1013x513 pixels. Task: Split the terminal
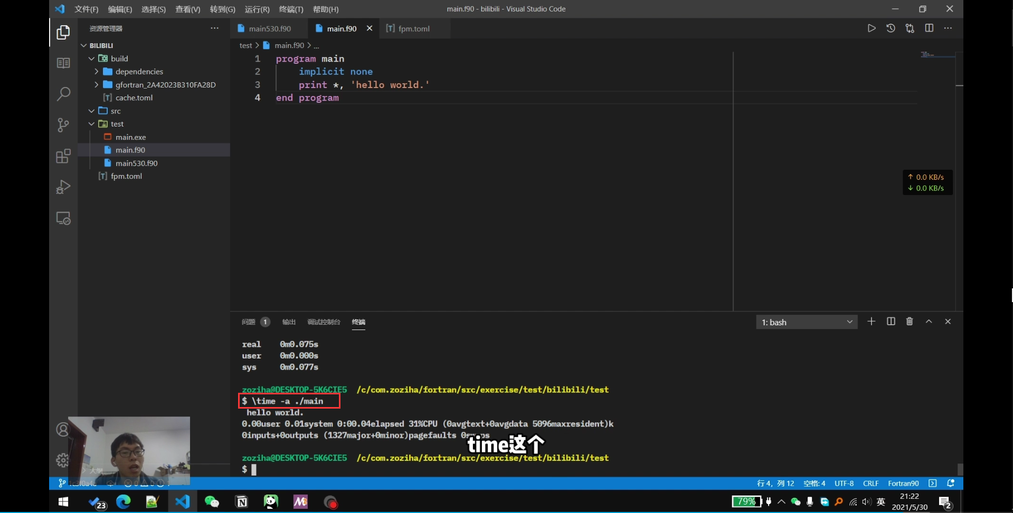click(891, 322)
